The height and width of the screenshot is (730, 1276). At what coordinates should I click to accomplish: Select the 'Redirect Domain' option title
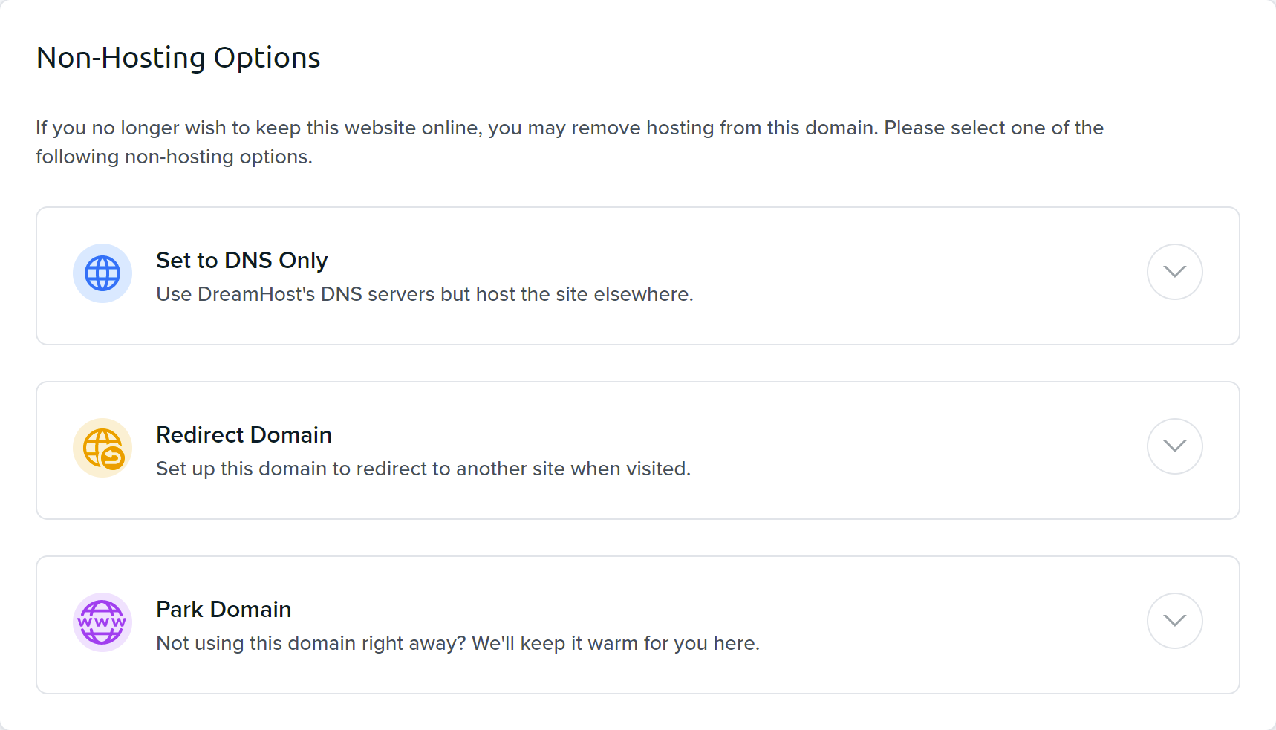244,435
